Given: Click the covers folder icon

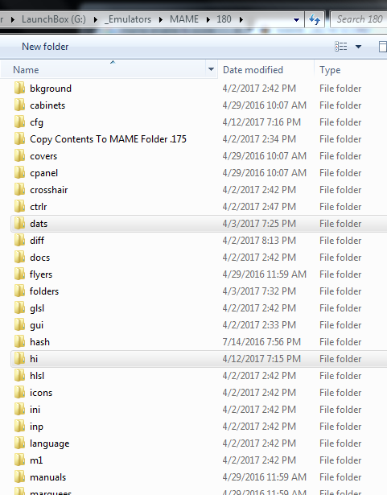Looking at the screenshot, I should pos(19,155).
